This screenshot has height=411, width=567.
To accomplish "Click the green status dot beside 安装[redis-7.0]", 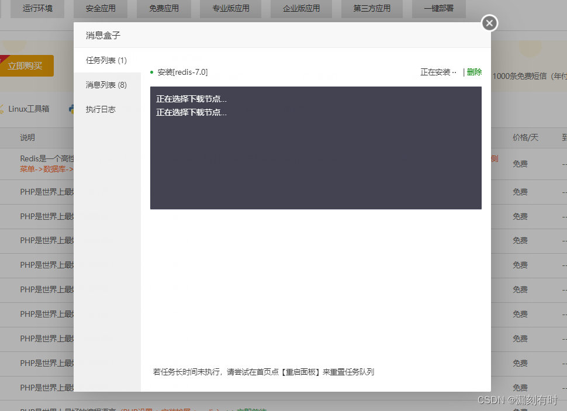I will [x=152, y=72].
